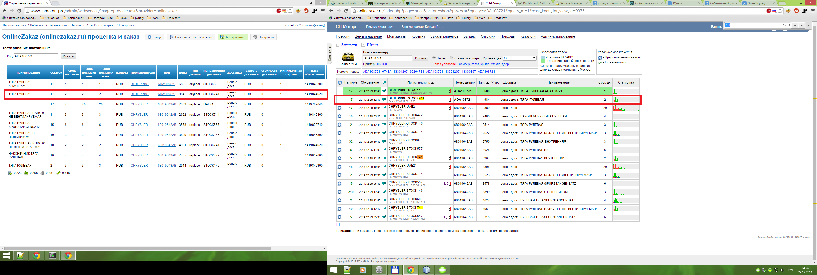The image size is (817, 275).
Task: Click CHRYSLER link in UAE21 row of left table
Action: 139,104
